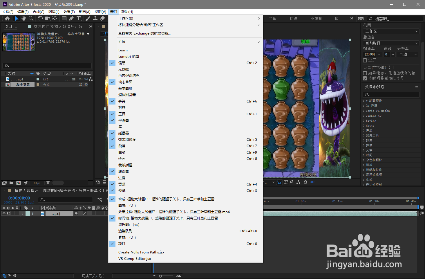Click the teal label swatch of layer 1
The image size is (425, 279).
[28, 213]
